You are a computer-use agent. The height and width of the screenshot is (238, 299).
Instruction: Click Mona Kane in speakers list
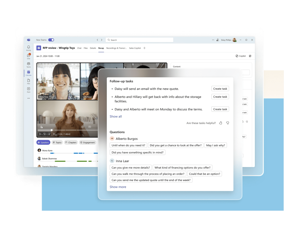click(x=47, y=151)
